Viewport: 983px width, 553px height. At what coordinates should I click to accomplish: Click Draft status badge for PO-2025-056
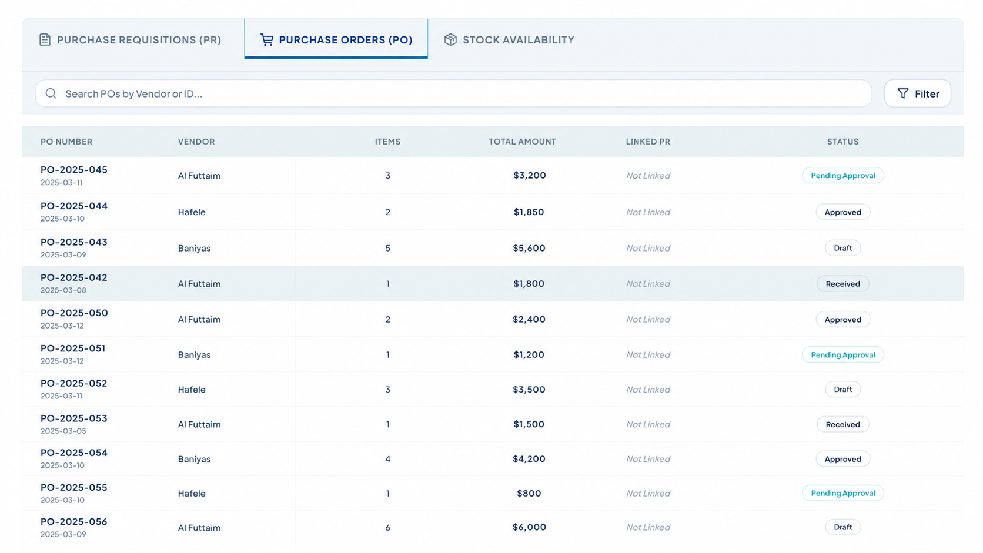(x=843, y=527)
